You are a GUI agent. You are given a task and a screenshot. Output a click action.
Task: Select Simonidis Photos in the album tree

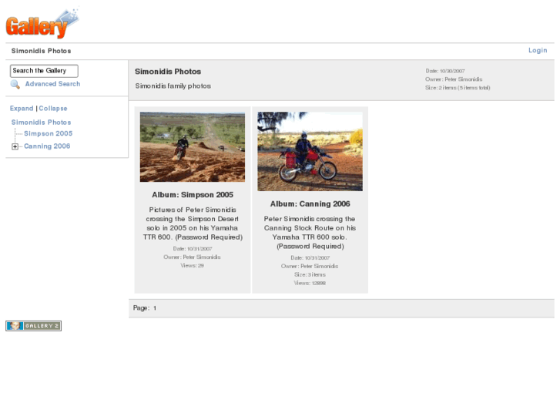point(41,123)
